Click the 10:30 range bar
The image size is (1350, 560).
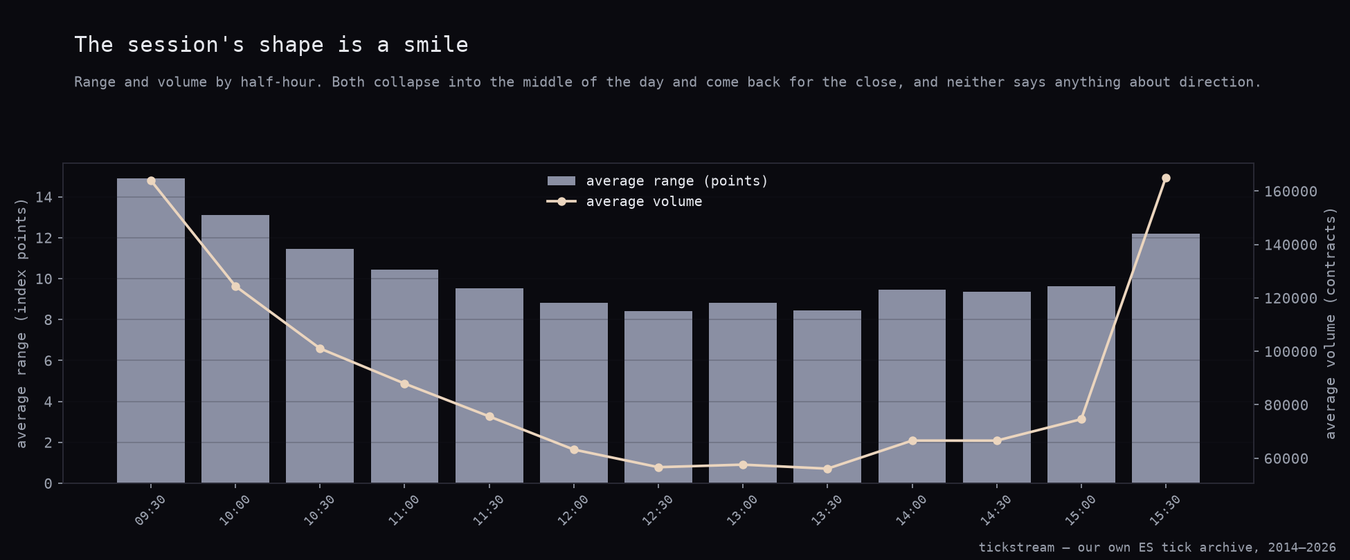tap(320, 366)
